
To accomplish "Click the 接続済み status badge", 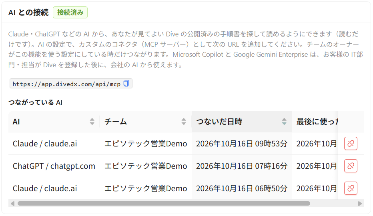I will [x=70, y=12].
